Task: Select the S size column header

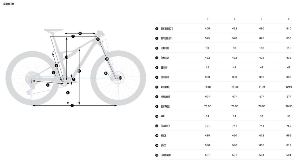Action: coord(207,19)
